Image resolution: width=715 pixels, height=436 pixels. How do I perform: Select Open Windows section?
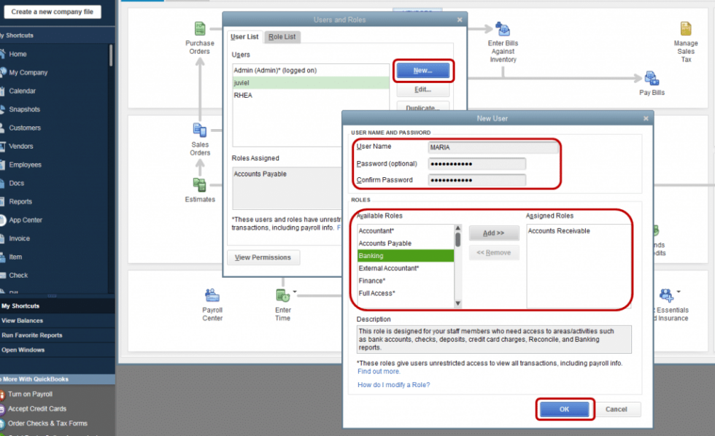(x=58, y=350)
